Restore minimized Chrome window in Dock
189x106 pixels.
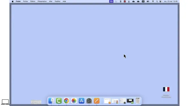tap(115, 101)
